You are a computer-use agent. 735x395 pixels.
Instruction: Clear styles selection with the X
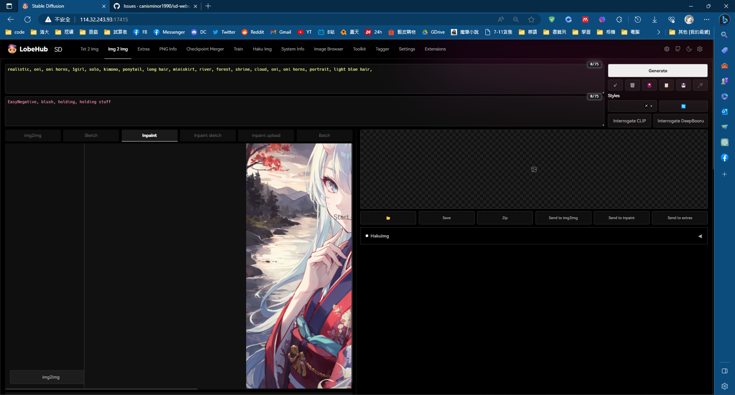tap(646, 106)
